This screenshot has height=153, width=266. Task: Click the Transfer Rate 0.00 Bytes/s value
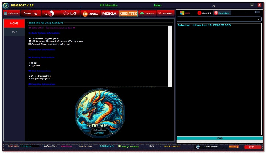coord(107,146)
